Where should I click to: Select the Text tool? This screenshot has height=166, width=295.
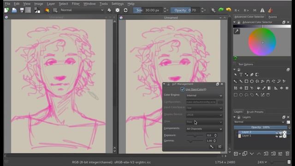[x=241, y=75]
